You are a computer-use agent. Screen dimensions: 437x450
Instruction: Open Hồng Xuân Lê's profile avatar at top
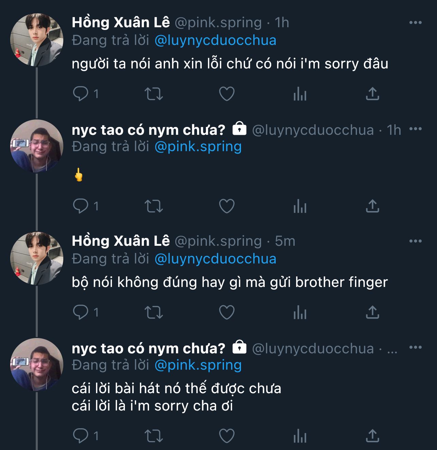point(37,40)
